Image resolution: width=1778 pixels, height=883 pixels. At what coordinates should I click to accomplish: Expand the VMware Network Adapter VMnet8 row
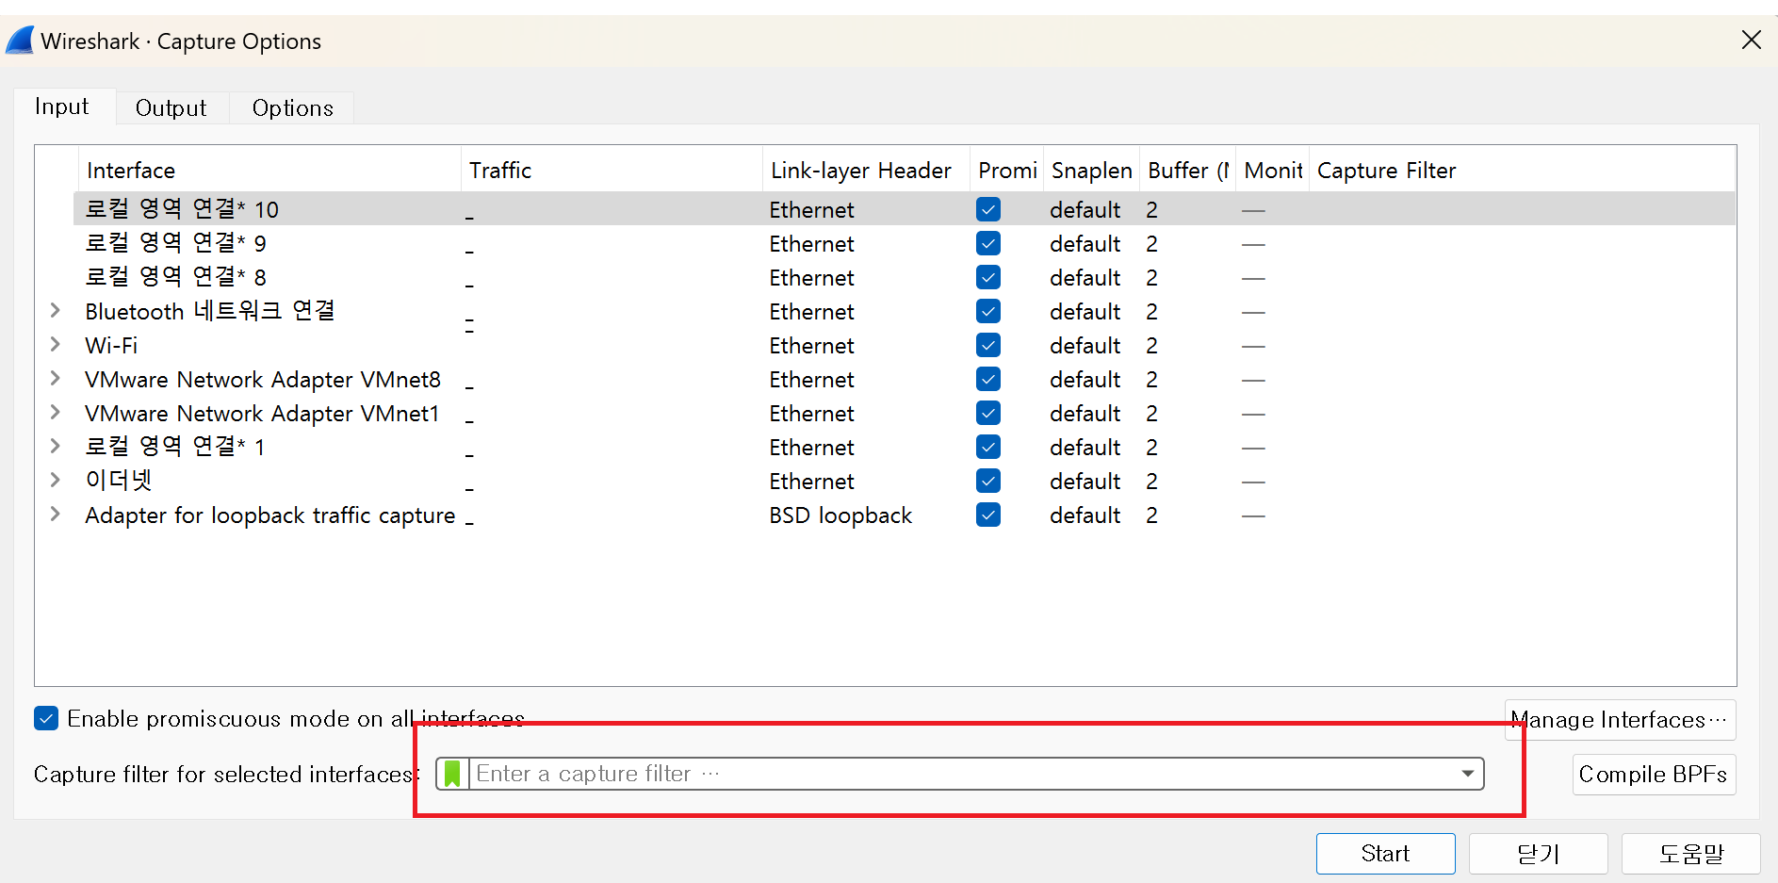click(x=55, y=378)
